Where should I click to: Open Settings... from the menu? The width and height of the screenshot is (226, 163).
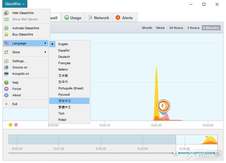point(26,61)
